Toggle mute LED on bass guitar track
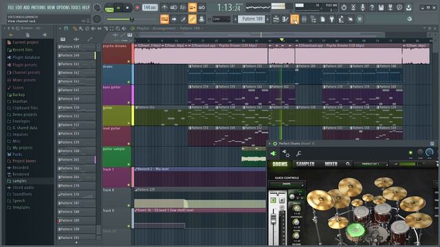 tap(129, 102)
